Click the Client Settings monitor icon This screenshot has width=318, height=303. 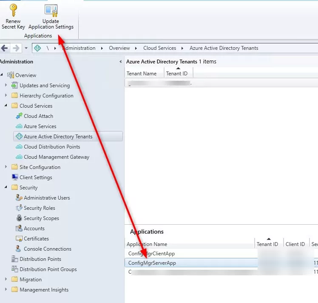[15, 177]
